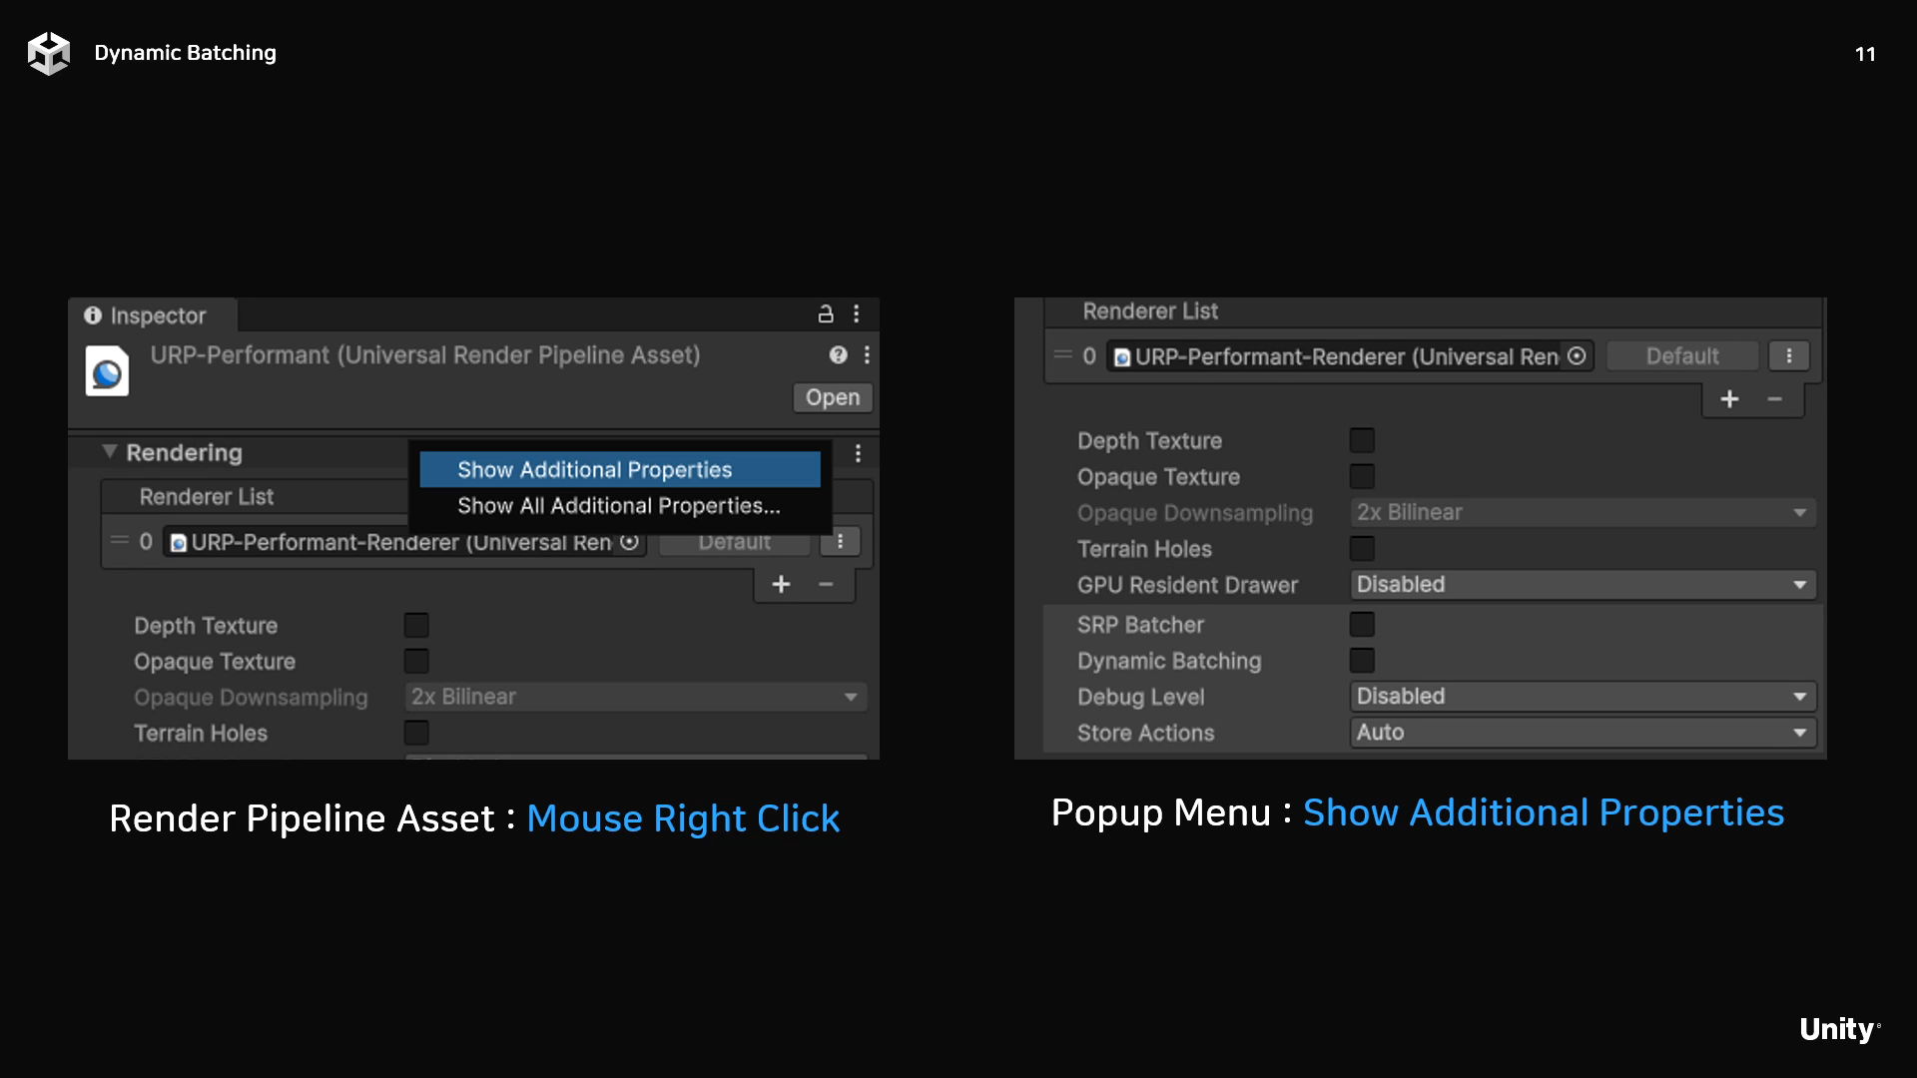Open renderer options menu beside right Default button
This screenshot has width=1917, height=1078.
1788,356
